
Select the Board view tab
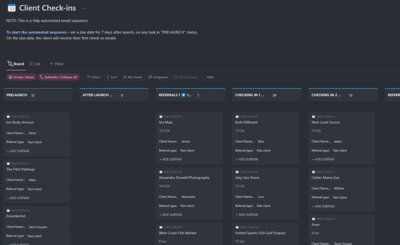pyautogui.click(x=16, y=64)
